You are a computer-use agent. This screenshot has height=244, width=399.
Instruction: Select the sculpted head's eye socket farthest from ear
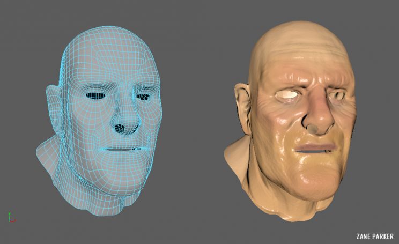pyautogui.click(x=337, y=95)
